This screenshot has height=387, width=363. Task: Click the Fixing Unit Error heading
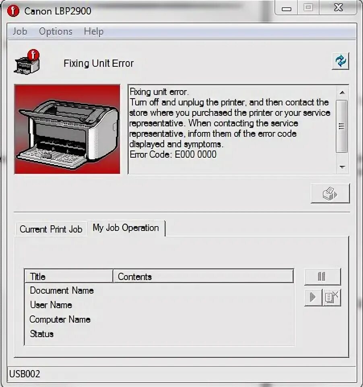point(99,64)
